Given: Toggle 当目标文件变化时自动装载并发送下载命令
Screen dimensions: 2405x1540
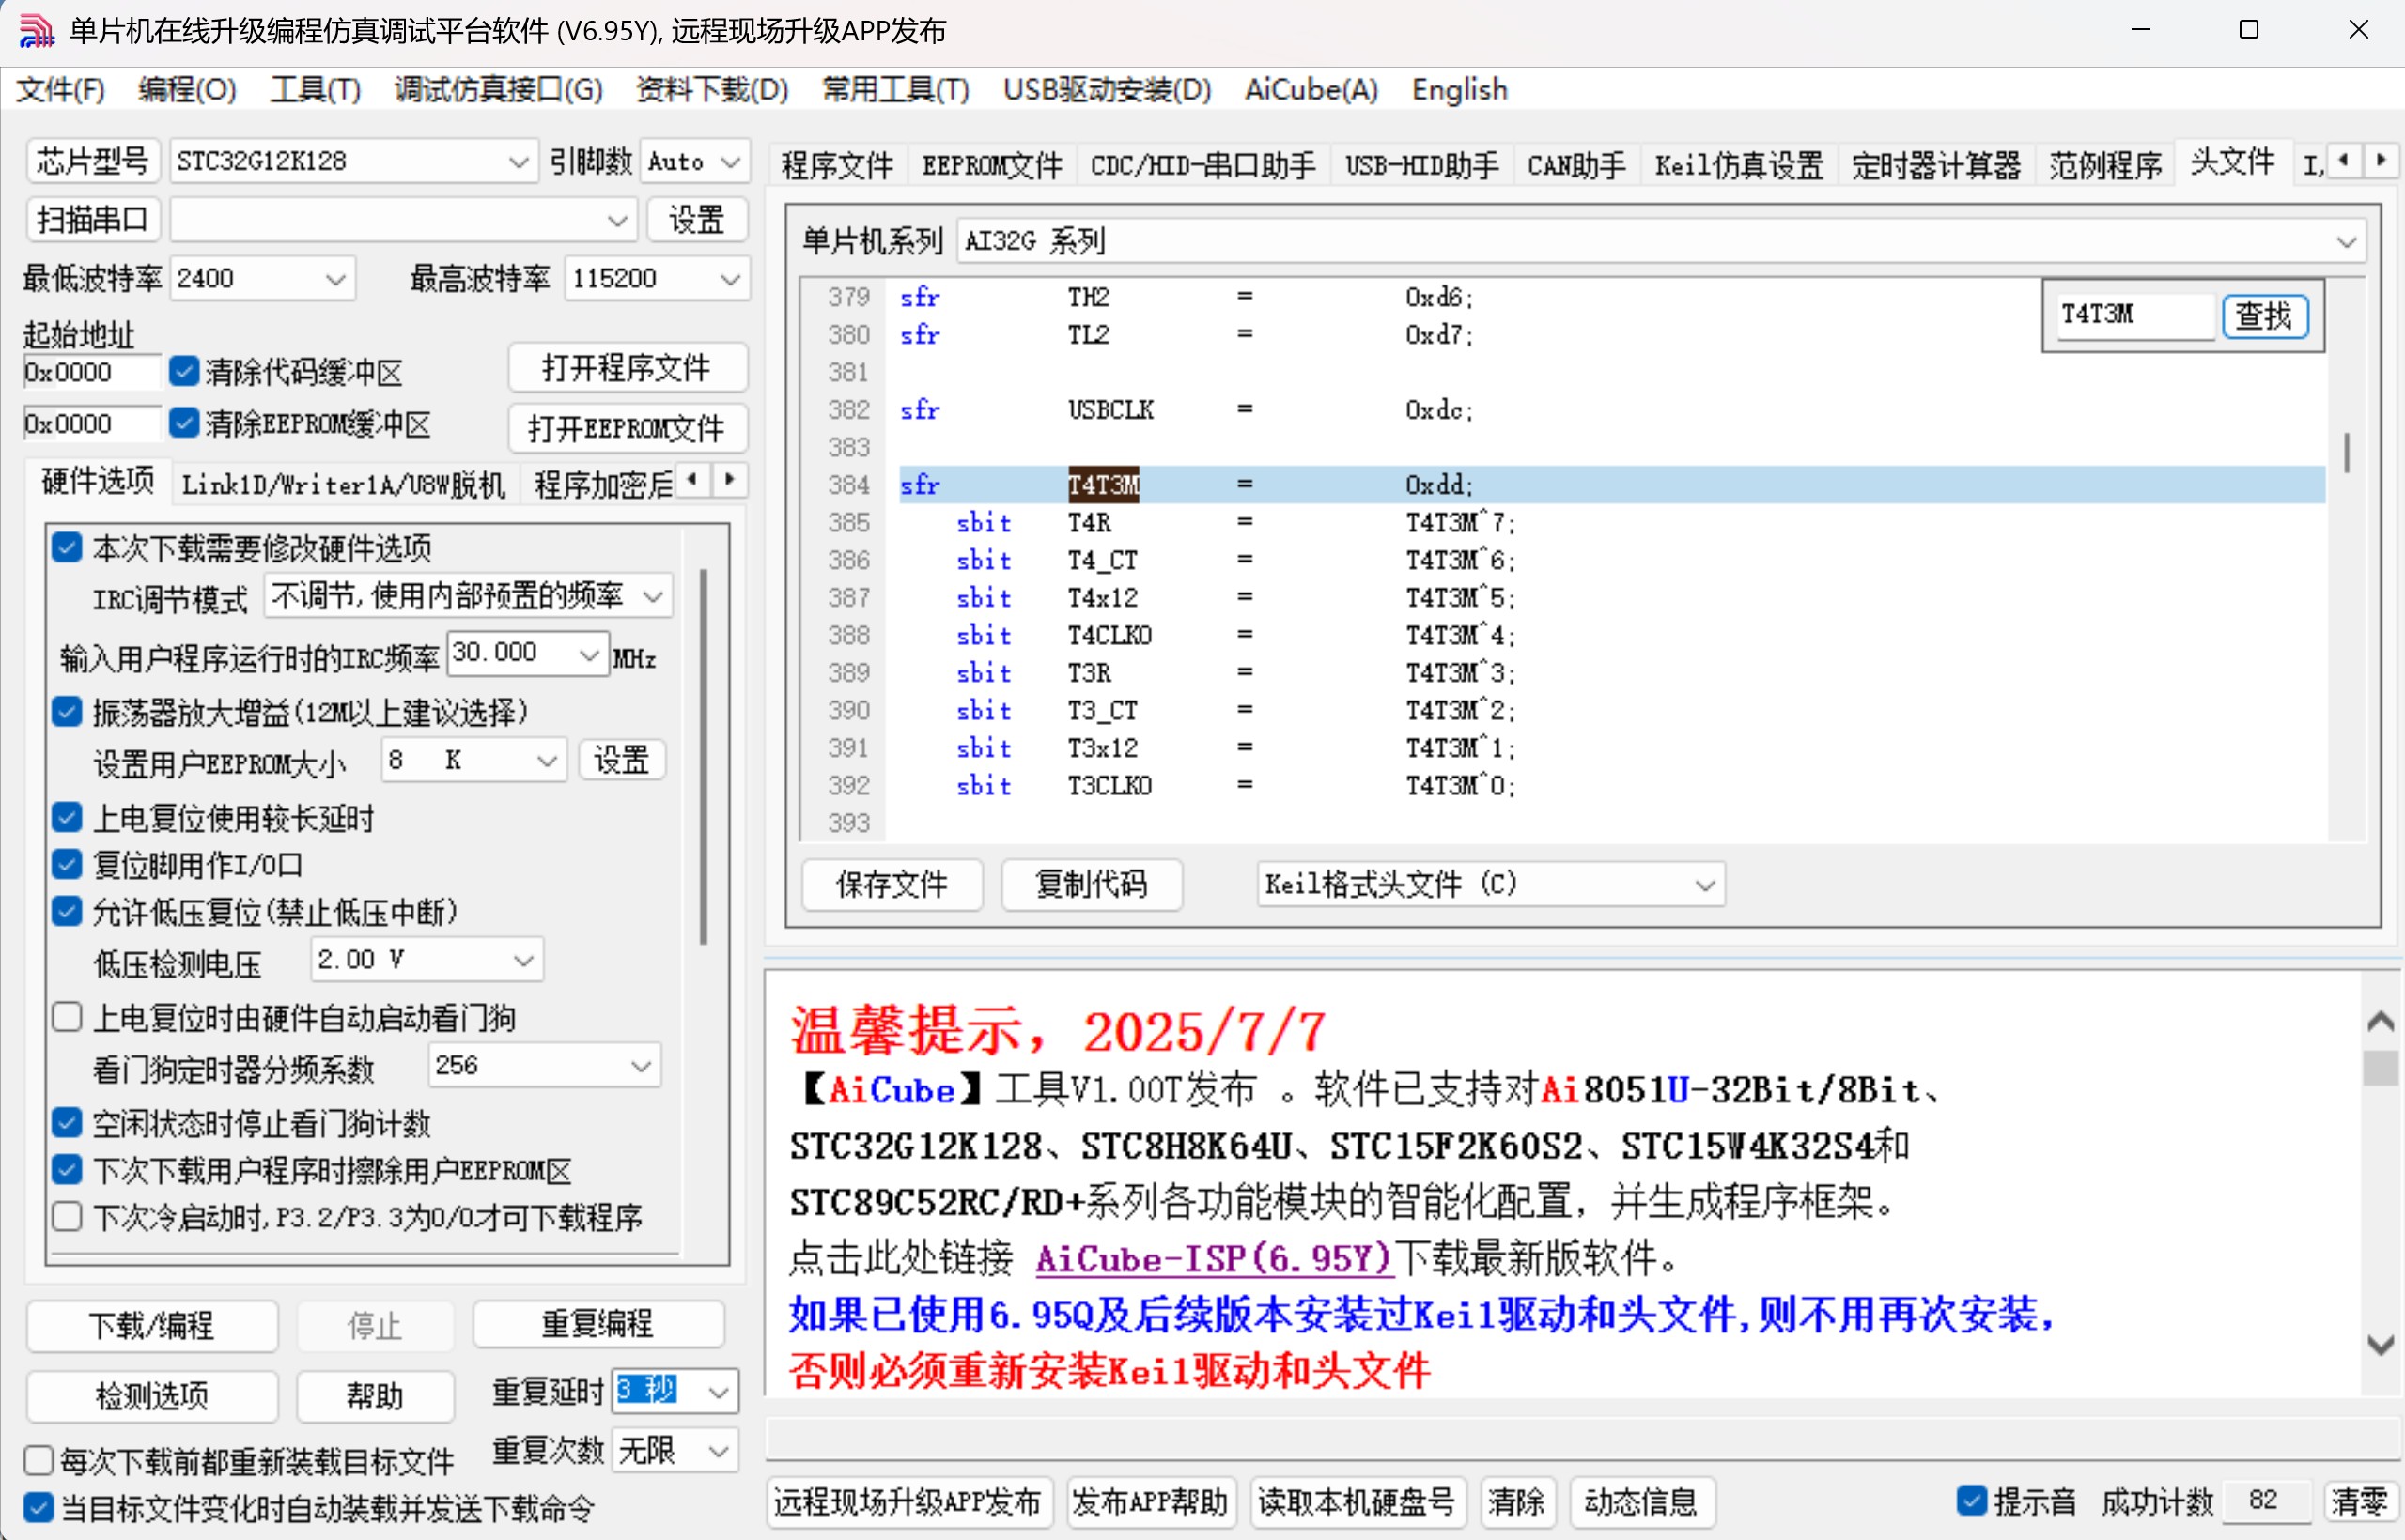Looking at the screenshot, I should pyautogui.click(x=38, y=1507).
